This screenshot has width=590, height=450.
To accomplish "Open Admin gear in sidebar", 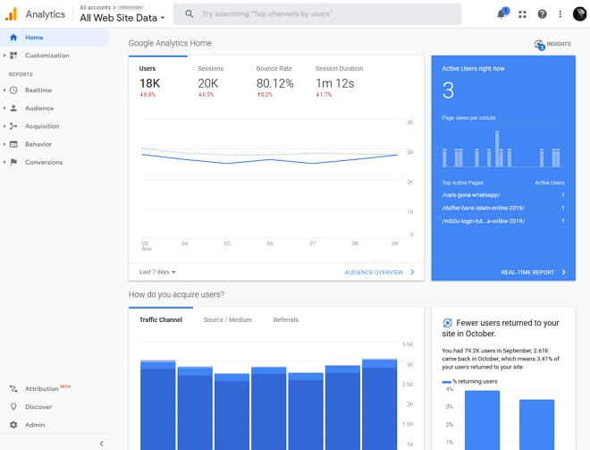I will [x=14, y=425].
